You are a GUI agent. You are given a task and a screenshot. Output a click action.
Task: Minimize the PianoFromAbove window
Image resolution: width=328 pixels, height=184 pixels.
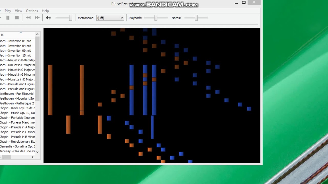236,3
